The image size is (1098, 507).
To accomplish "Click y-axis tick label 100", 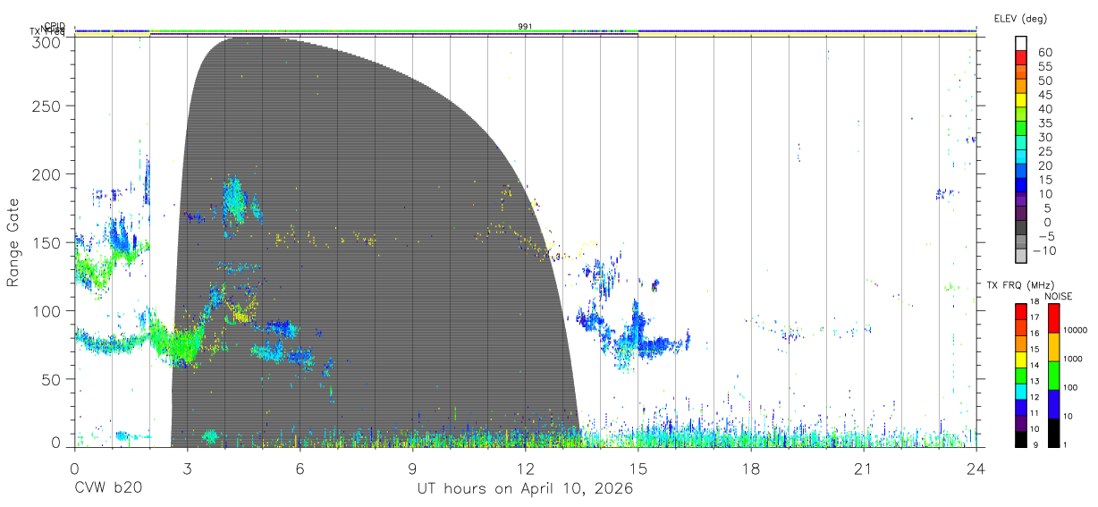I will click(48, 310).
